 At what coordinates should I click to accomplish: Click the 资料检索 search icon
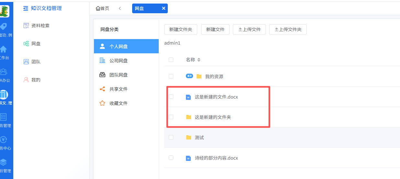[x=26, y=26]
